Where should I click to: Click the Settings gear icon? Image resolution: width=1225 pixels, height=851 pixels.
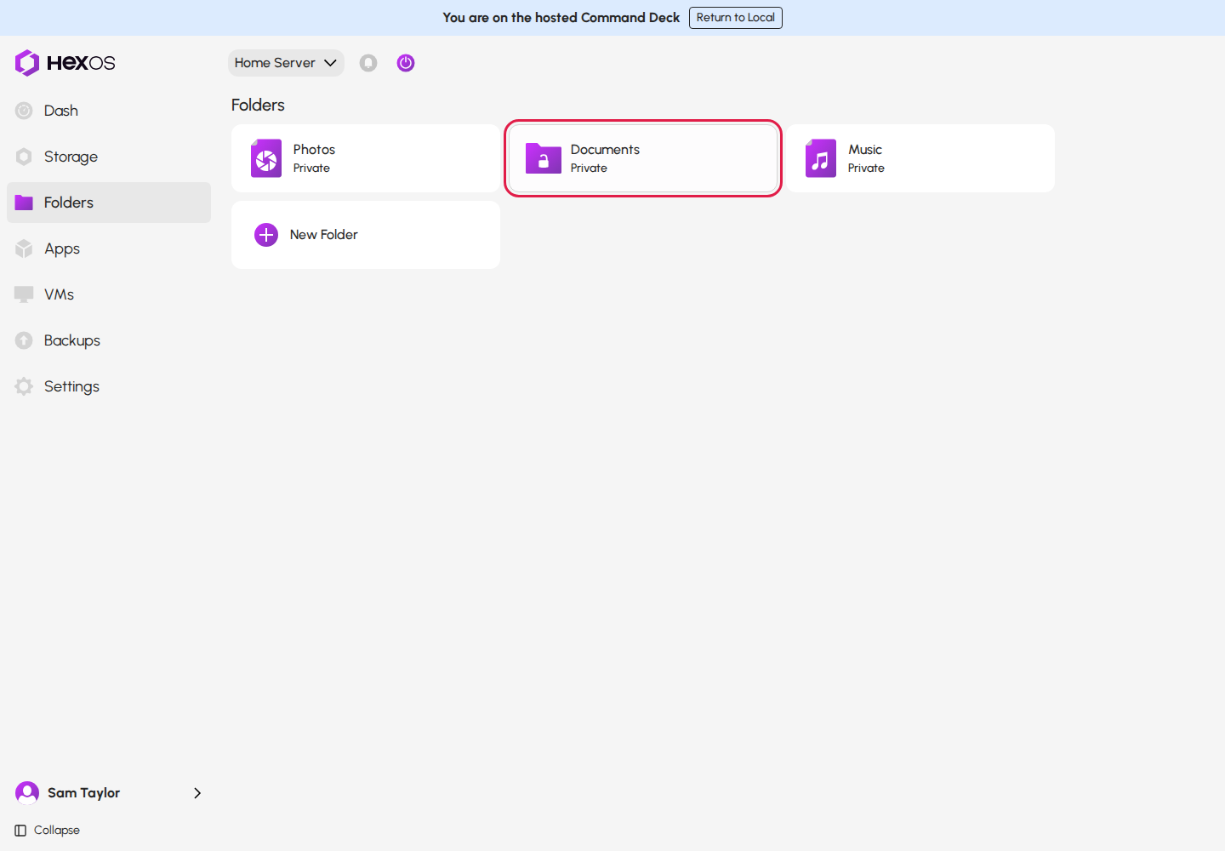tap(24, 386)
